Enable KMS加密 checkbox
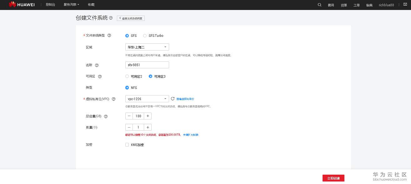This screenshot has height=184, width=411. pos(127,145)
